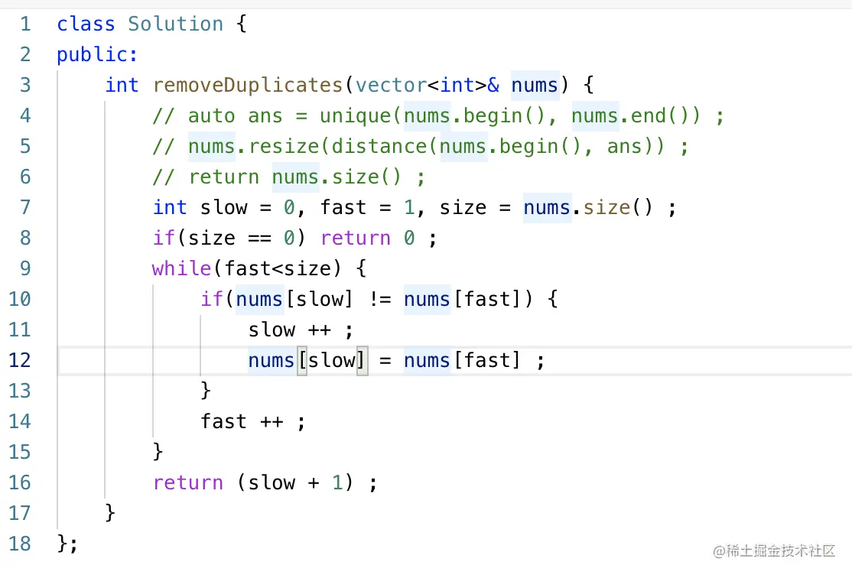Click 'fast ++' statement on line 14
Screen dimensions: 852x575
pos(242,421)
